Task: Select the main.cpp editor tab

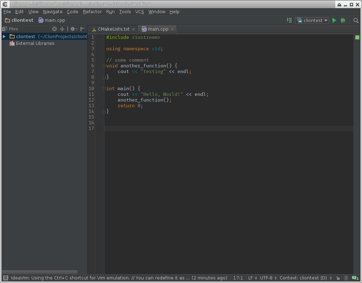Action: [x=157, y=29]
